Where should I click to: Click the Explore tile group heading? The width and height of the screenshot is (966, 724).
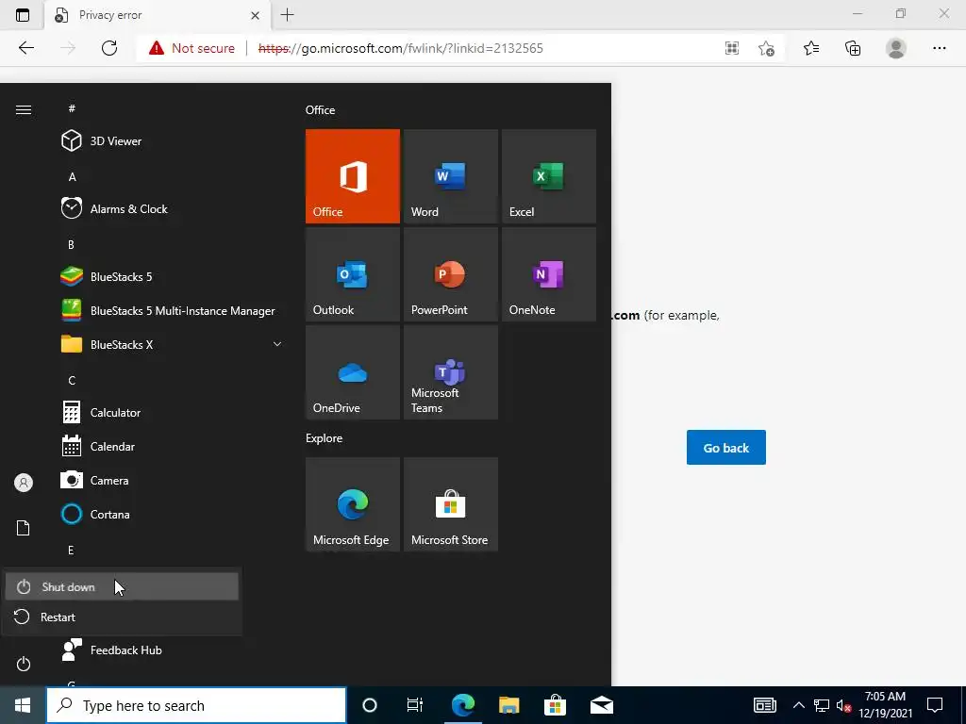(x=325, y=438)
